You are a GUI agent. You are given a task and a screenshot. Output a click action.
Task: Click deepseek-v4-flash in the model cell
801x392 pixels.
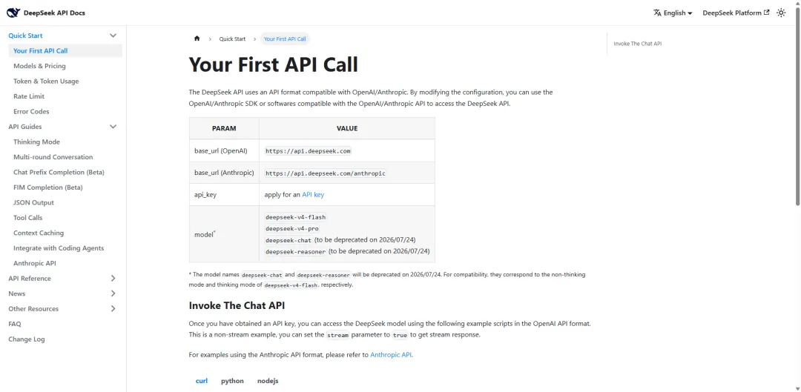pos(295,217)
